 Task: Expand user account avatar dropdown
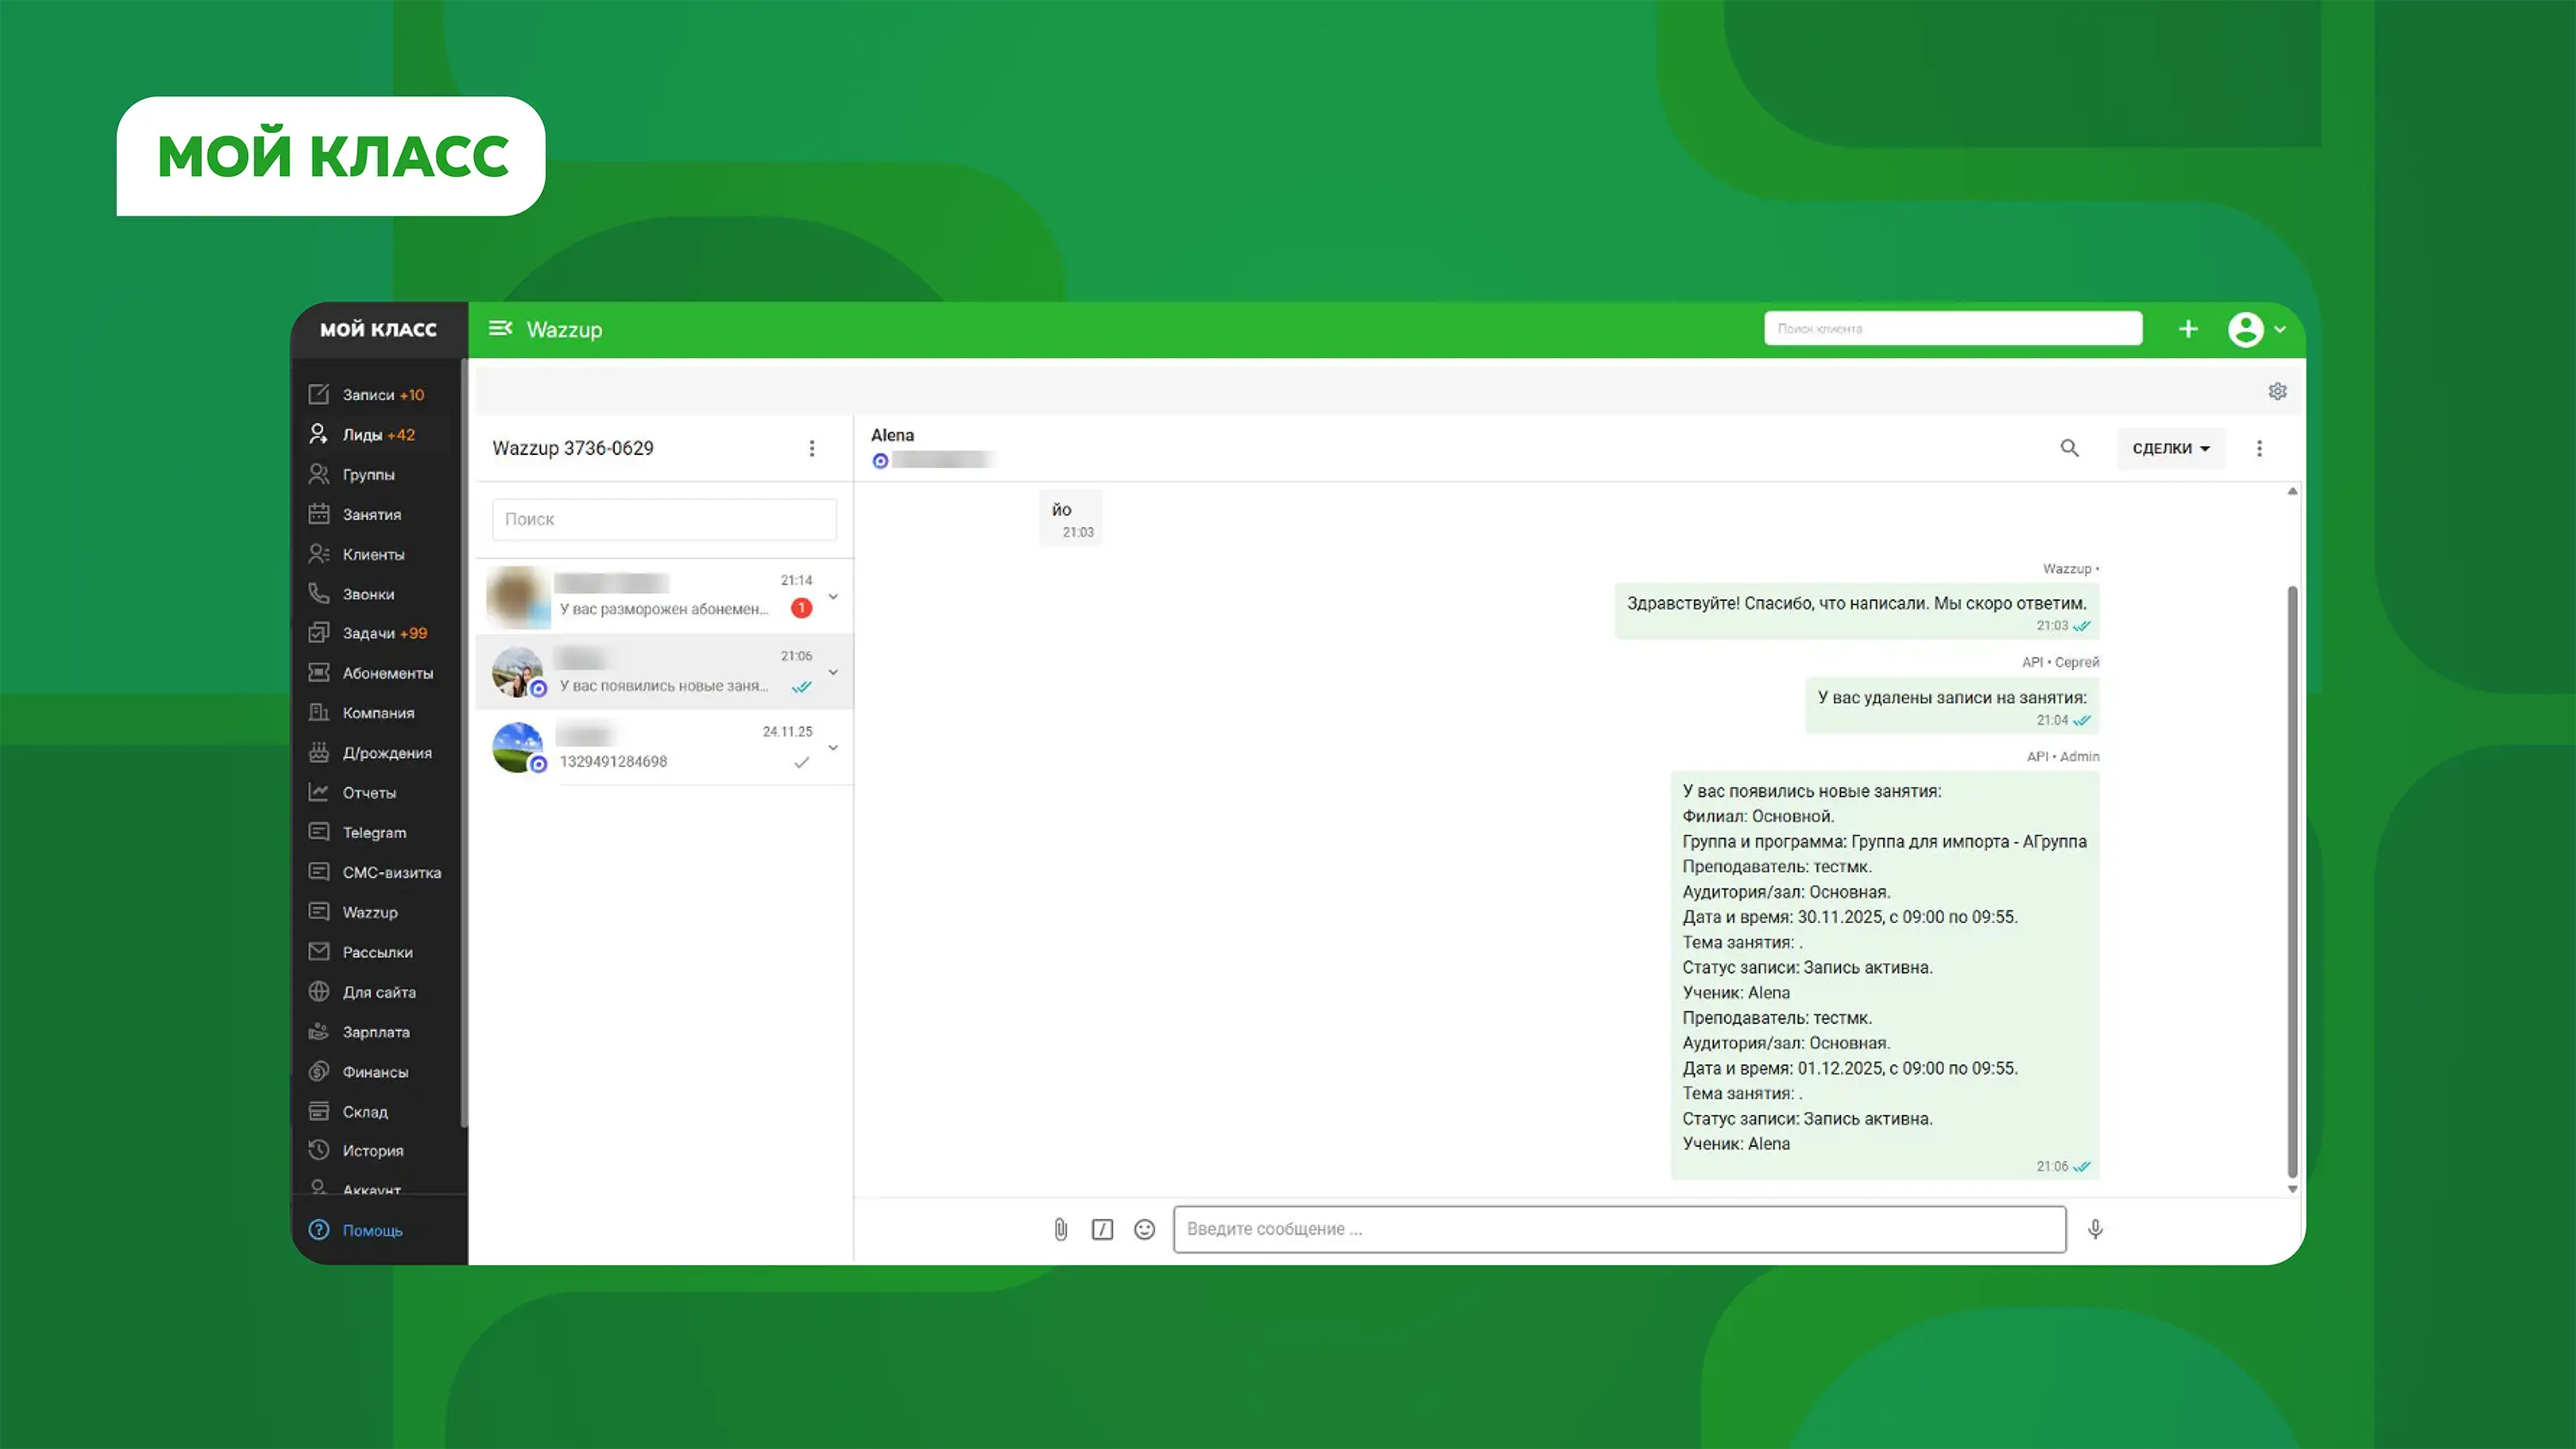pos(2256,329)
